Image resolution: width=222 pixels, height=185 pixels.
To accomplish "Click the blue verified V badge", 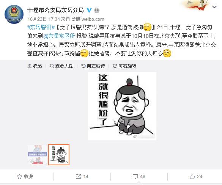I will click(x=89, y=10).
